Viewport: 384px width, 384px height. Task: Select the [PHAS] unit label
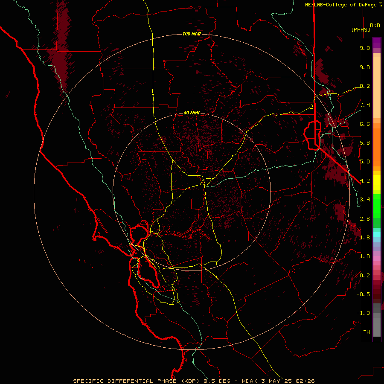coord(361,29)
